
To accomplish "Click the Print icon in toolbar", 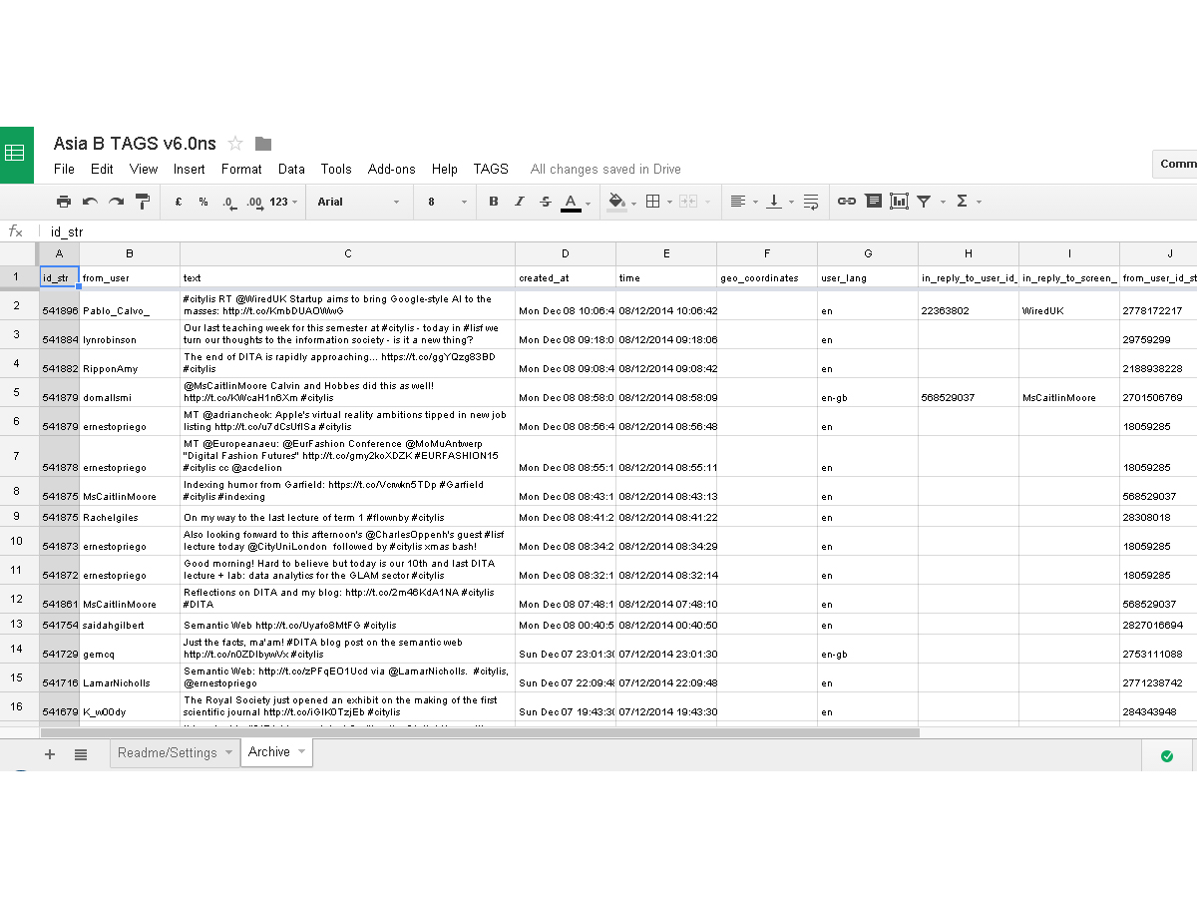I will pyautogui.click(x=64, y=202).
